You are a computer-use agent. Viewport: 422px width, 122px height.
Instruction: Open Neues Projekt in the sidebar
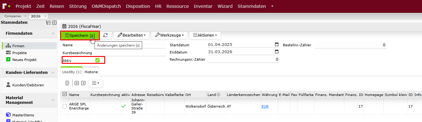click(x=24, y=59)
